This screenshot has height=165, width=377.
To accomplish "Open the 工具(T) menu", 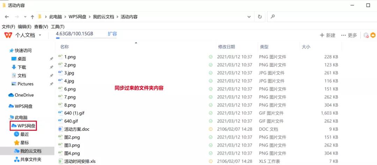I will pos(58,27).
